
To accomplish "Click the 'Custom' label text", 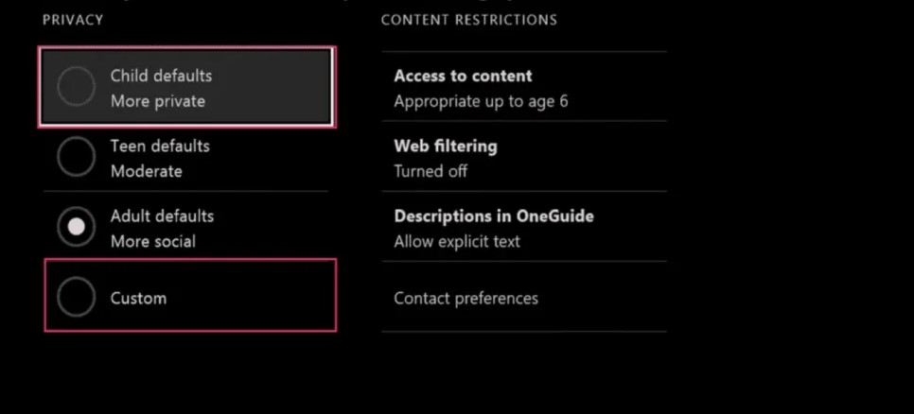I will tap(138, 298).
